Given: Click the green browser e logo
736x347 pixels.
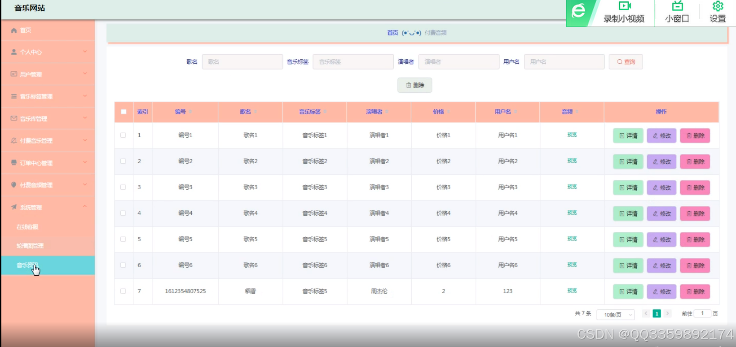Looking at the screenshot, I should (x=578, y=11).
